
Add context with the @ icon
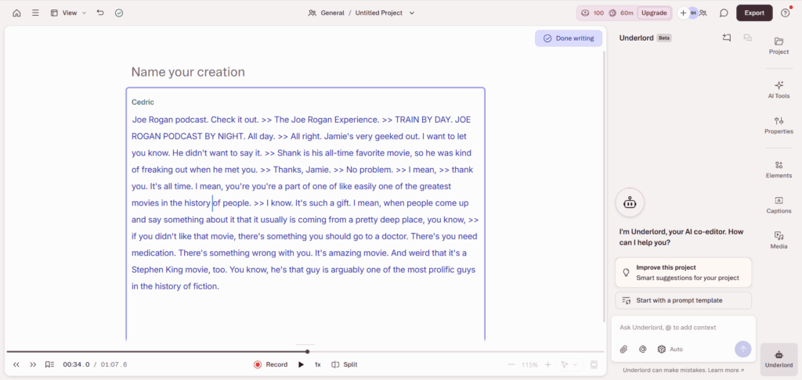(643, 350)
